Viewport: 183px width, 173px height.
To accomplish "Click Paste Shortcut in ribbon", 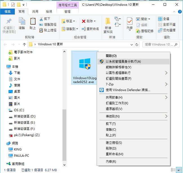I will click(48, 30).
